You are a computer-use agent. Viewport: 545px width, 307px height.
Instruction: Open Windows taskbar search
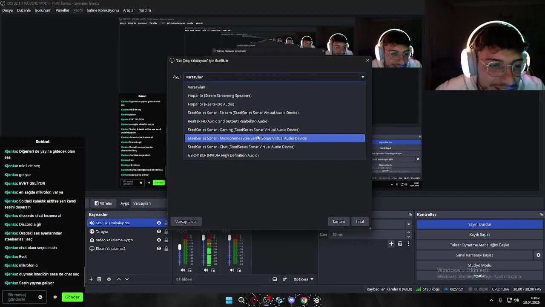pyautogui.click(x=241, y=300)
